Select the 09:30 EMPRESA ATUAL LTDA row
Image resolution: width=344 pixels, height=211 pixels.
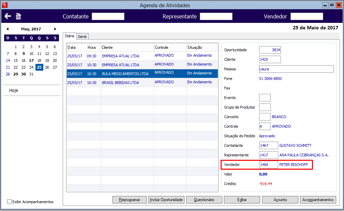click(x=142, y=56)
